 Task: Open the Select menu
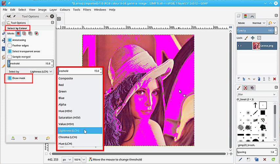[x=22, y=9]
